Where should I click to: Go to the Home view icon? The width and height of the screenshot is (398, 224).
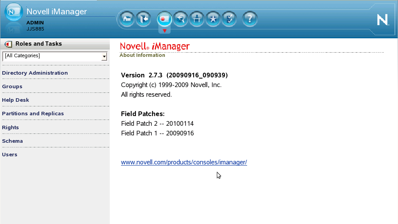coord(127,19)
